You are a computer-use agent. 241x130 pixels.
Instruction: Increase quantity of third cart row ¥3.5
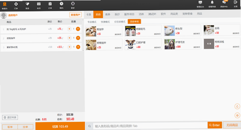pyautogui.click(x=78, y=47)
